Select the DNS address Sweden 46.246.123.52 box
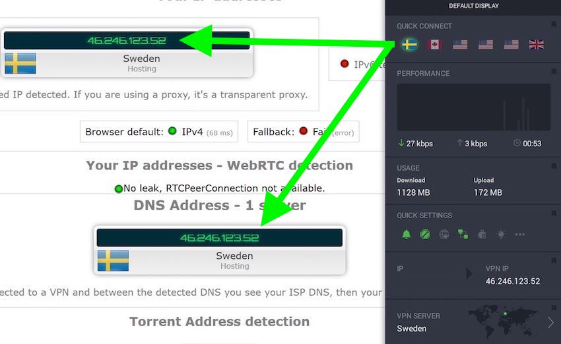The image size is (561, 344). (x=220, y=250)
